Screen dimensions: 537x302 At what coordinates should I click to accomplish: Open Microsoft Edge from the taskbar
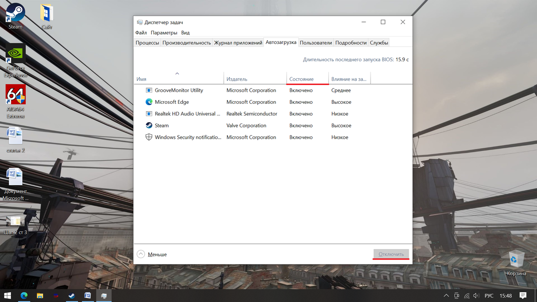(24, 296)
